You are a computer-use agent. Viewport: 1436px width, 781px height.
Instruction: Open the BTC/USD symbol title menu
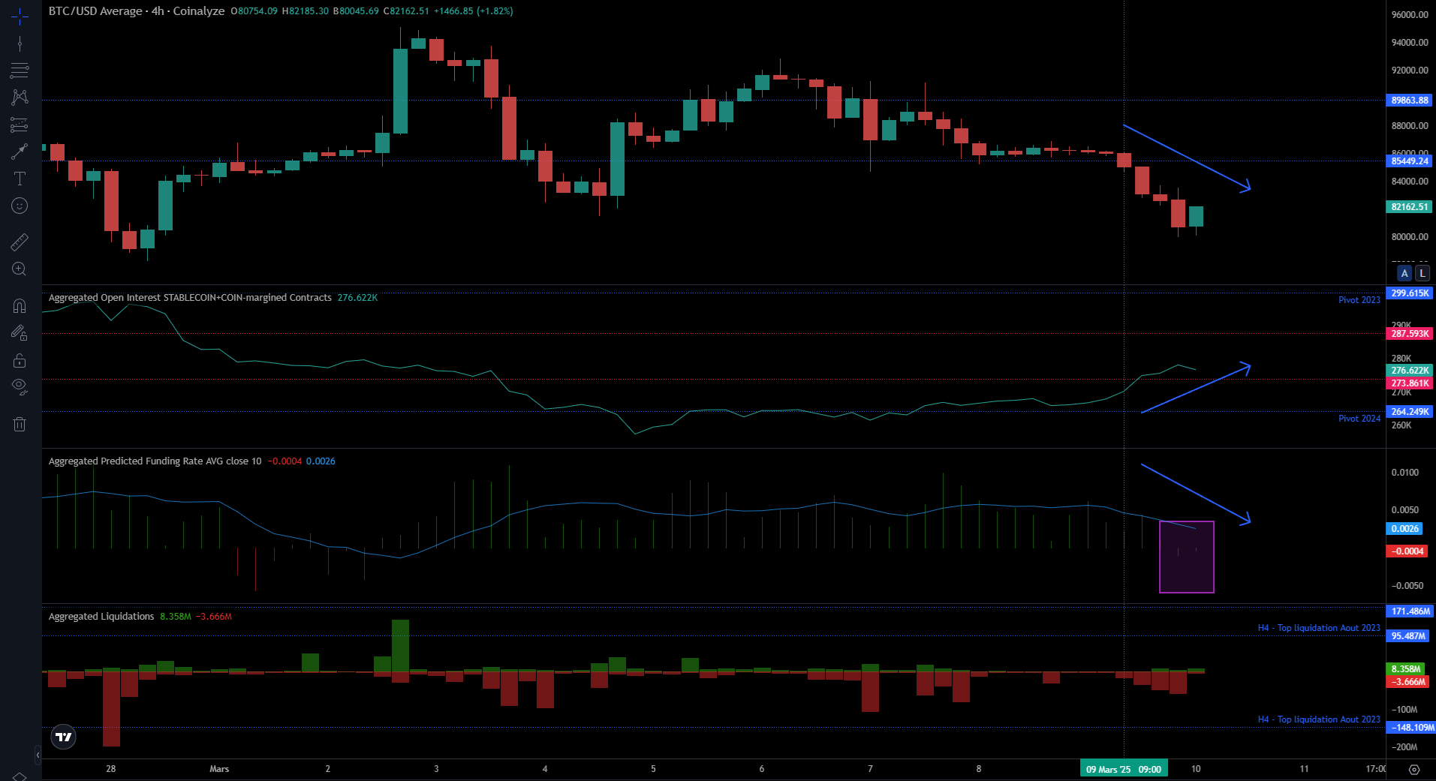click(x=94, y=11)
